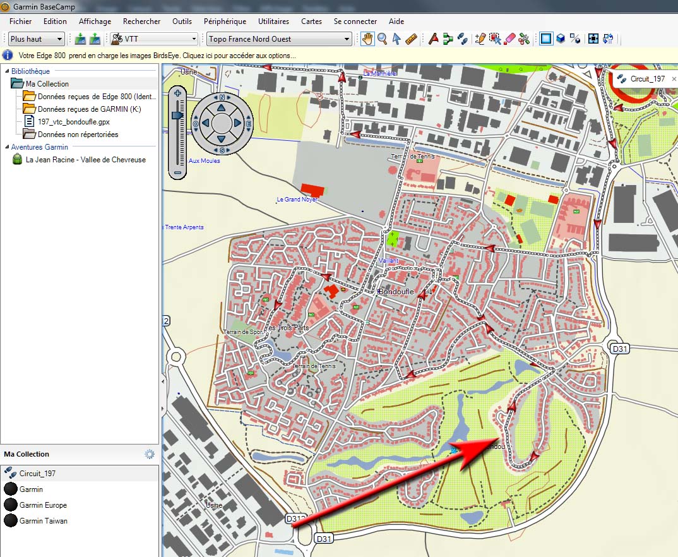The height and width of the screenshot is (557, 678).
Task: Open the VTT activity profile dropdown
Action: click(x=154, y=39)
